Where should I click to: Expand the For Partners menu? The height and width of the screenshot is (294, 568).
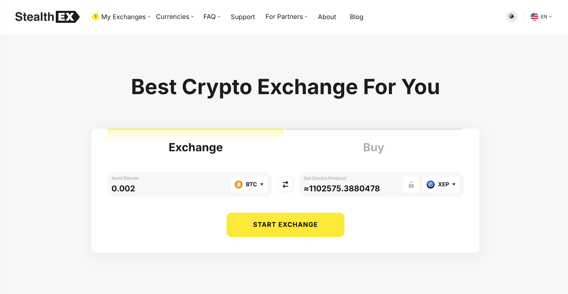(x=286, y=17)
